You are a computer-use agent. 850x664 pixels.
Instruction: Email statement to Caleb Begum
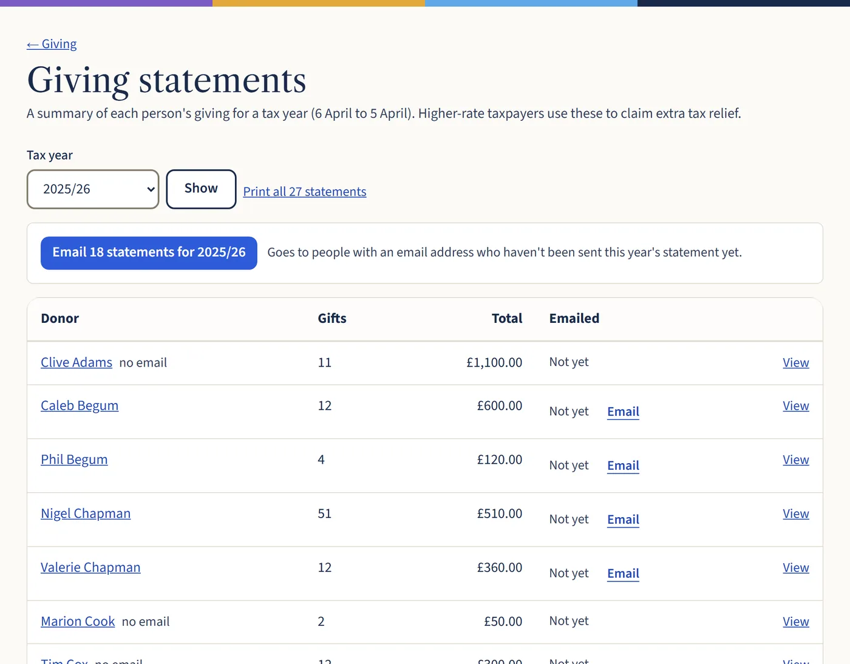coord(623,412)
